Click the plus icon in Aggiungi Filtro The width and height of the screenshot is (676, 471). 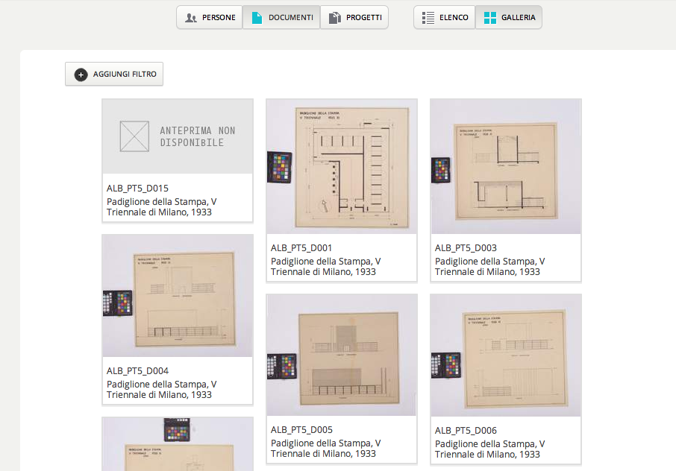[81, 75]
